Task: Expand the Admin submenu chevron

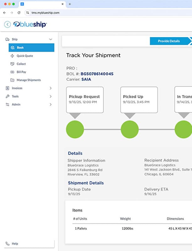Action: [51, 104]
